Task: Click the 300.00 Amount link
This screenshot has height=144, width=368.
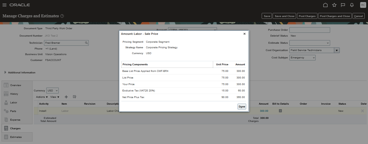Action: 264,111
